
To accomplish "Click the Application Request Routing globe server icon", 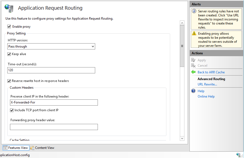I will [9, 8].
